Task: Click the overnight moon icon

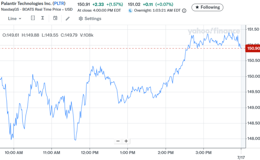Action: click(130, 11)
